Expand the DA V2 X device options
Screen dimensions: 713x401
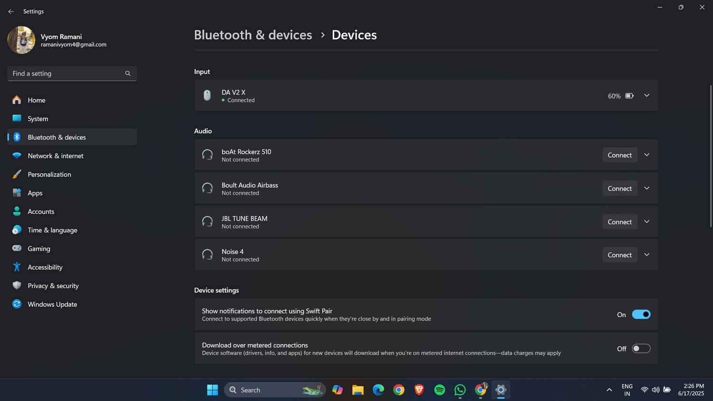[x=646, y=95]
